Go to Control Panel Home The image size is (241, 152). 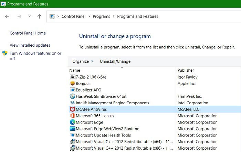[x=28, y=33]
